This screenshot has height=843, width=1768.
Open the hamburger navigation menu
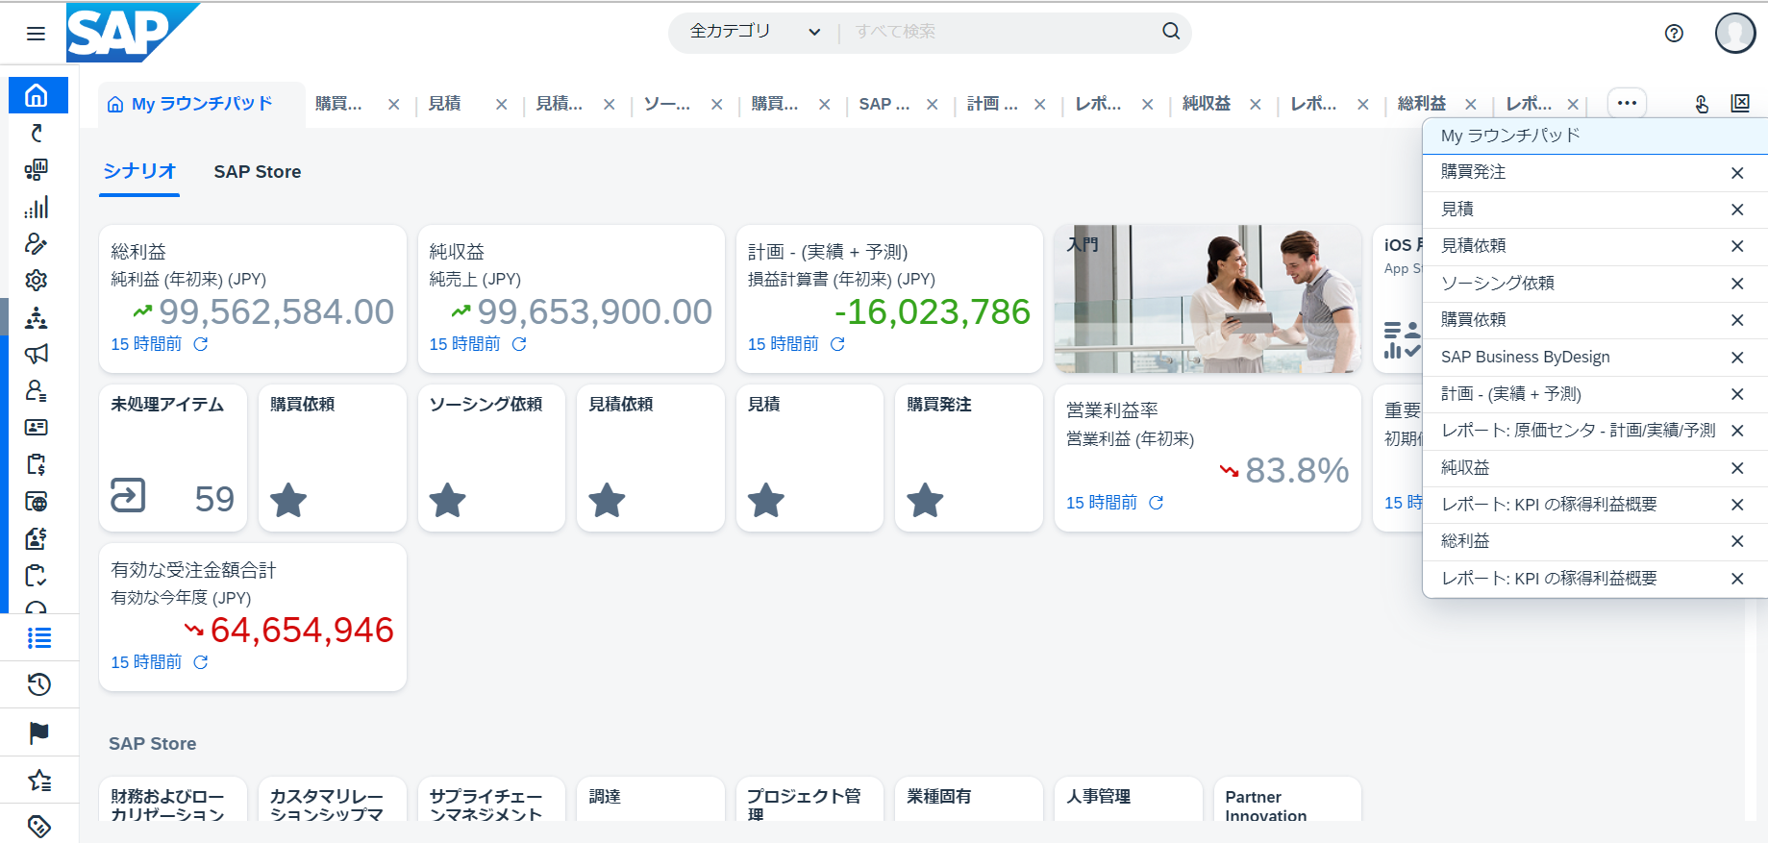click(x=36, y=34)
